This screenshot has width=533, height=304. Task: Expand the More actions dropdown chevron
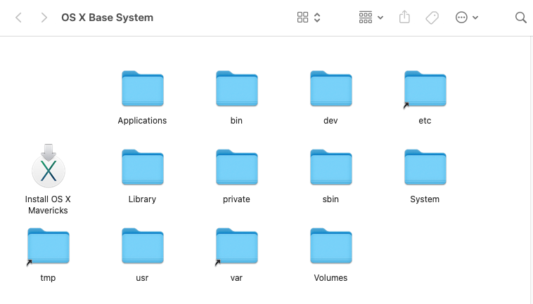point(475,18)
